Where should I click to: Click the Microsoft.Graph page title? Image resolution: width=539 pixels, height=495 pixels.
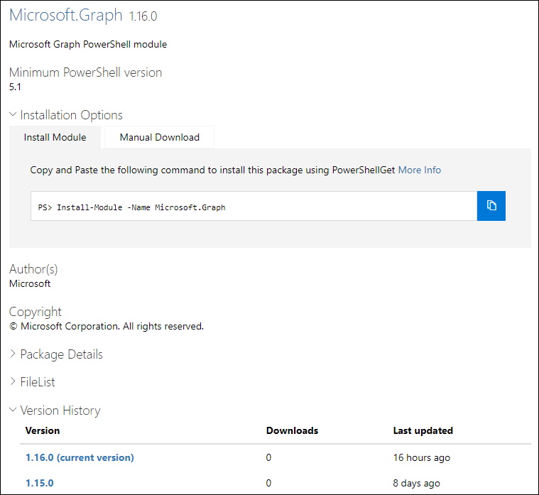pos(65,15)
